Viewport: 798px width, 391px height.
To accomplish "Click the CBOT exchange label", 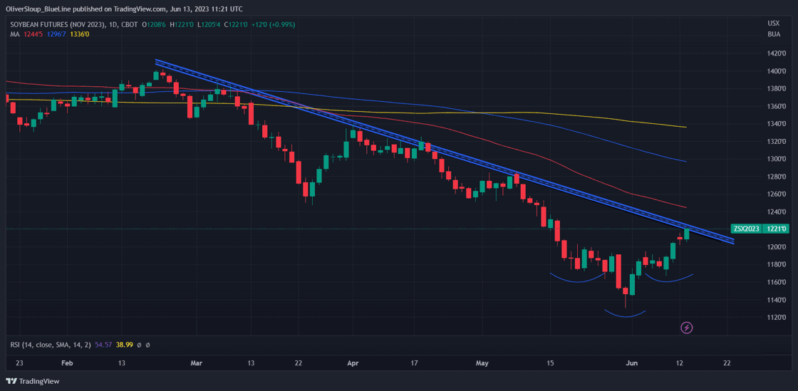I will pyautogui.click(x=130, y=24).
